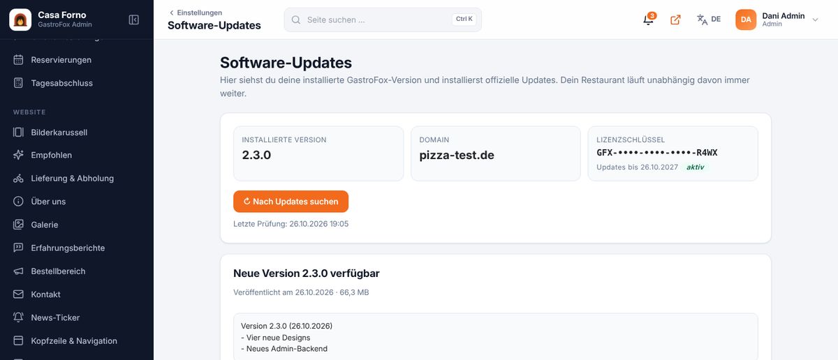Click the Lieferung & Abholung bike icon
838x360 pixels.
coord(18,179)
